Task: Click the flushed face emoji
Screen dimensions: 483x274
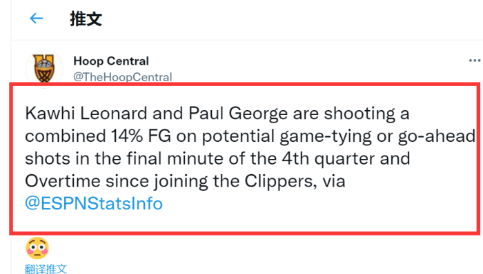Action: 37,248
